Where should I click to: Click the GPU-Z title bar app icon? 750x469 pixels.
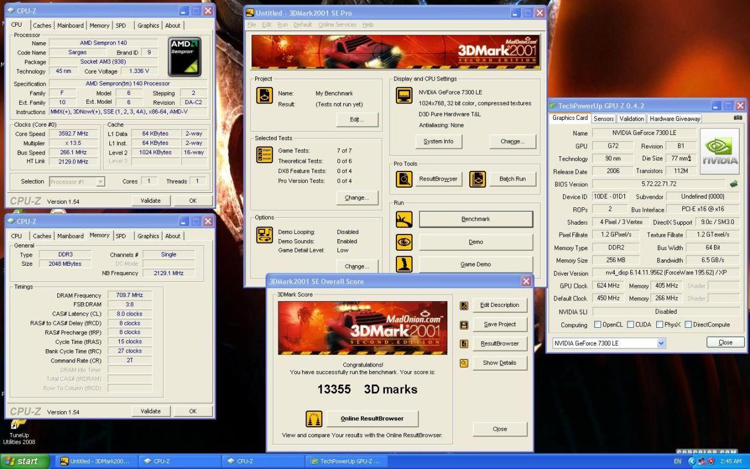553,106
